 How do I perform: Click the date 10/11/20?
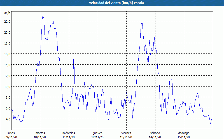tap(40, 137)
